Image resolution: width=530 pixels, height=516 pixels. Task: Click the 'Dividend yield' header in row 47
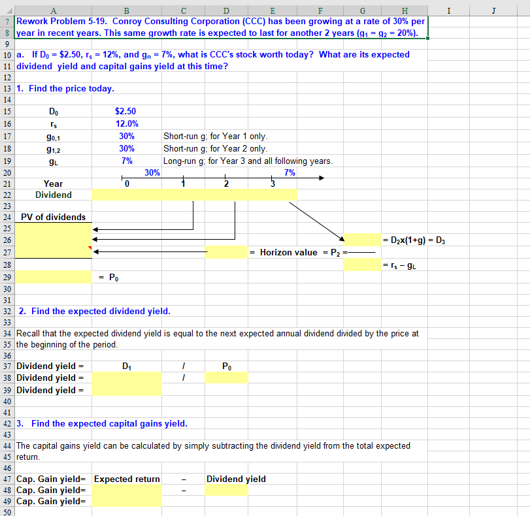[236, 479]
